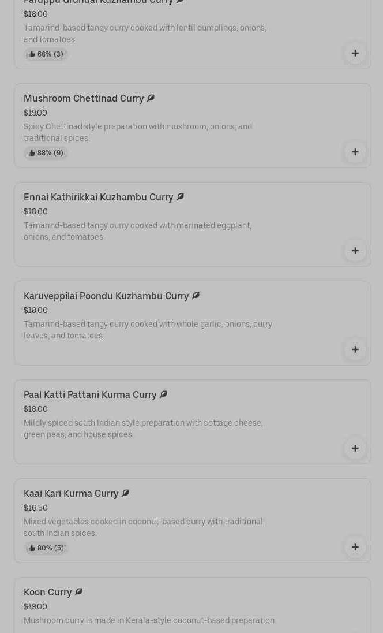Add Paal Katti Pattani Kurma Curry
The height and width of the screenshot is (633, 383).
click(355, 448)
